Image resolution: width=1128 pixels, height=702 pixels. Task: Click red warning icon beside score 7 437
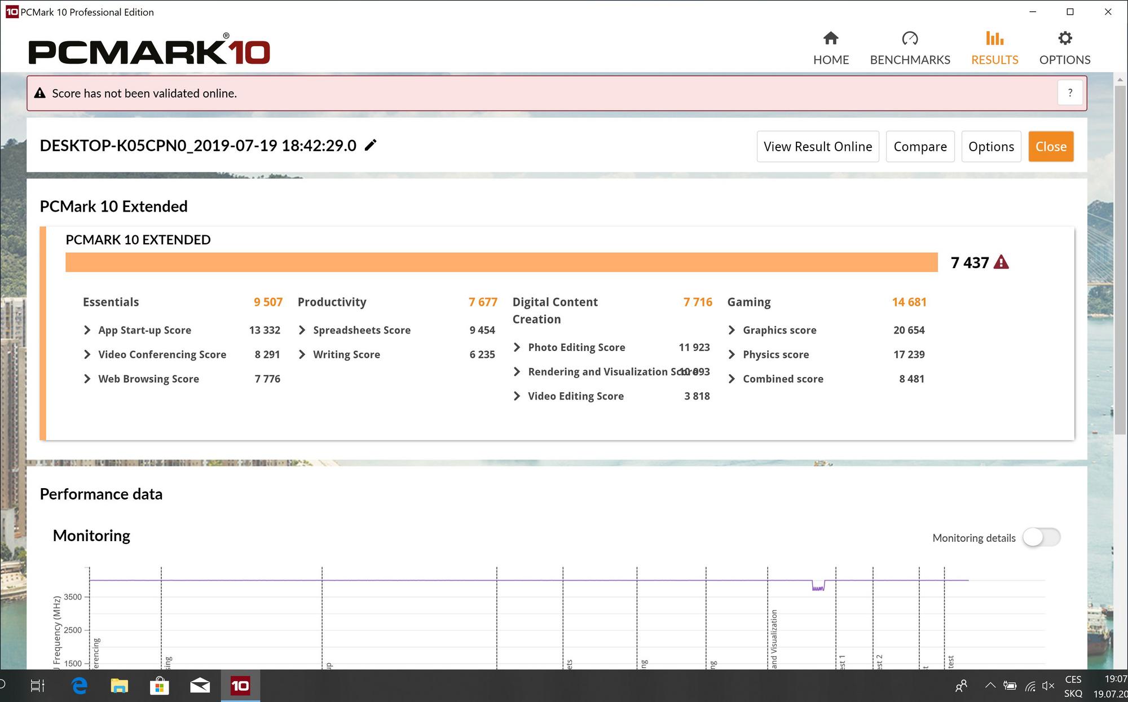tap(1001, 262)
